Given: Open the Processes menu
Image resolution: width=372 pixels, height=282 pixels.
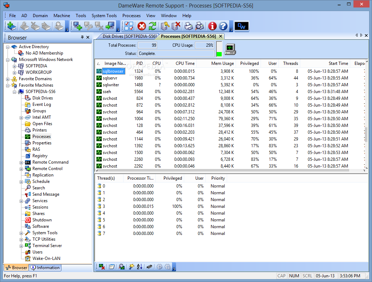Looking at the screenshot, I should (x=131, y=16).
